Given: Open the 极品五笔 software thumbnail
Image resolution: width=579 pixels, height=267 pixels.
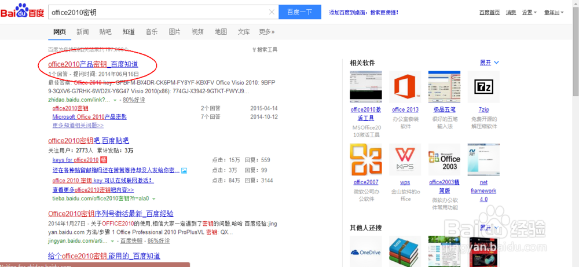Looking at the screenshot, I should pyautogui.click(x=444, y=87).
